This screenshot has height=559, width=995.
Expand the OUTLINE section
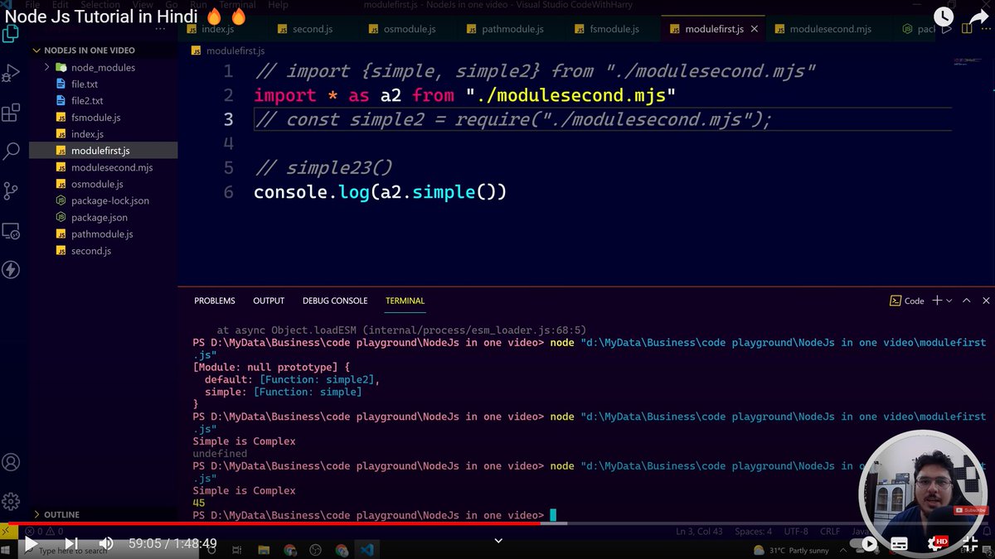[102, 514]
